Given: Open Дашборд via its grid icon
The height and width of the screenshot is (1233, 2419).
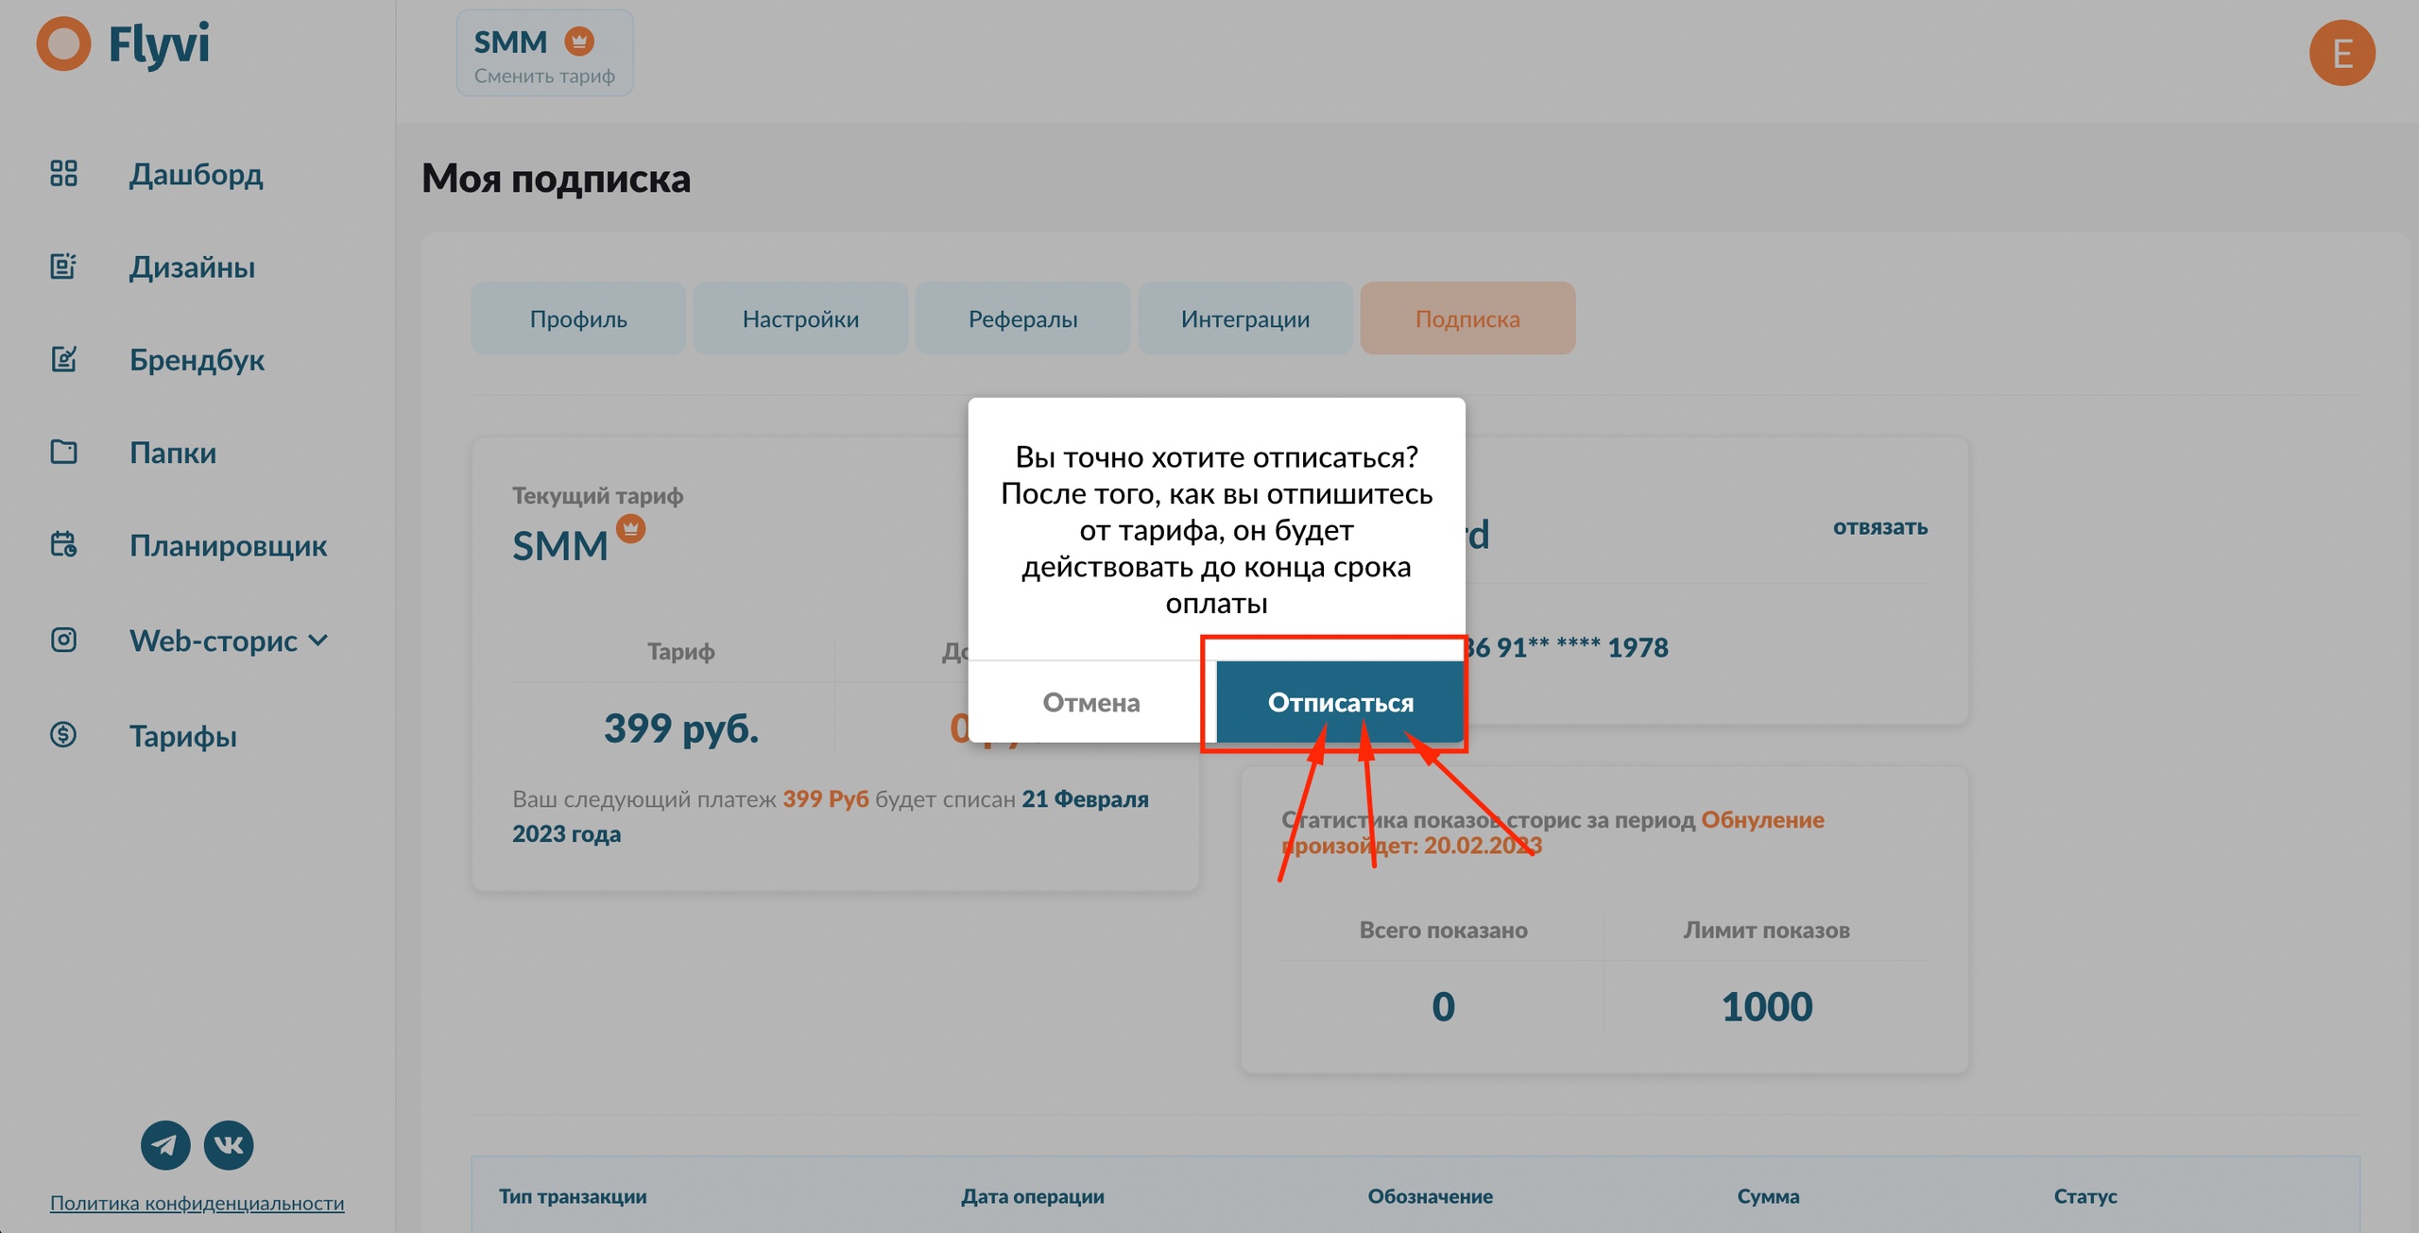Looking at the screenshot, I should click(x=63, y=174).
